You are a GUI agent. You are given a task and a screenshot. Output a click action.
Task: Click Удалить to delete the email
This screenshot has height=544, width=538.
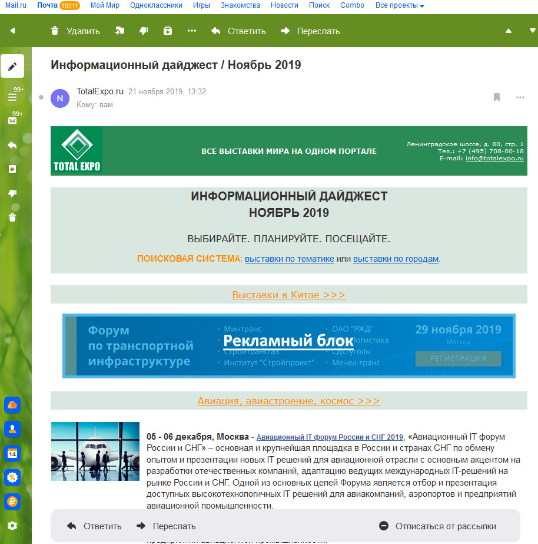(x=75, y=31)
